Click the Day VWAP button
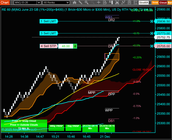This screenshot has width=172, height=140. pyautogui.click(x=73, y=128)
